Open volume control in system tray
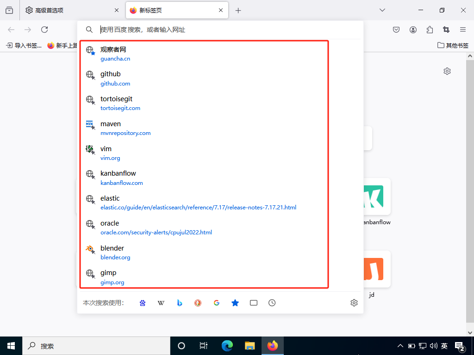 (x=433, y=346)
